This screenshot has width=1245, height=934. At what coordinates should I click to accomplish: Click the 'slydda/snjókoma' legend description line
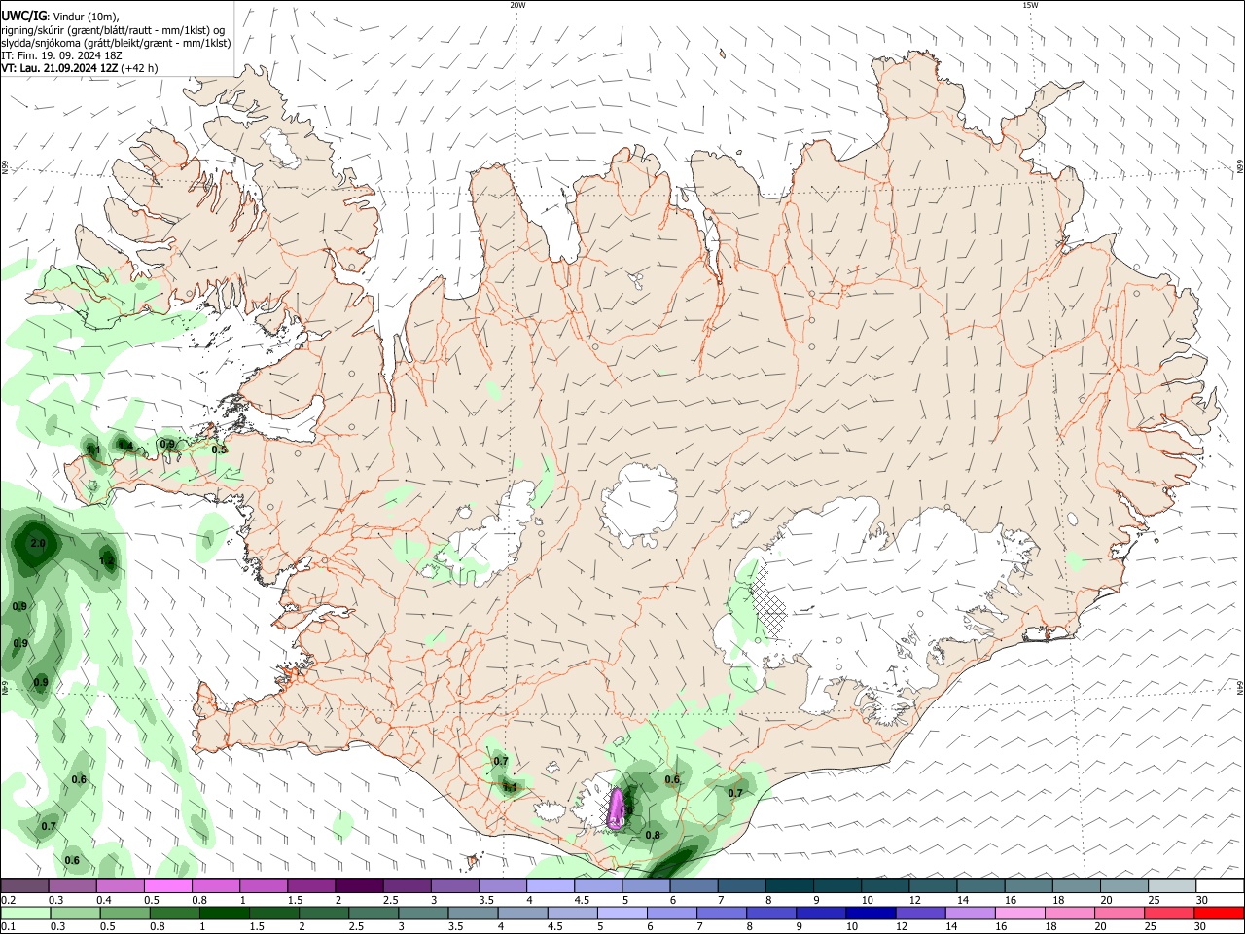[x=116, y=43]
